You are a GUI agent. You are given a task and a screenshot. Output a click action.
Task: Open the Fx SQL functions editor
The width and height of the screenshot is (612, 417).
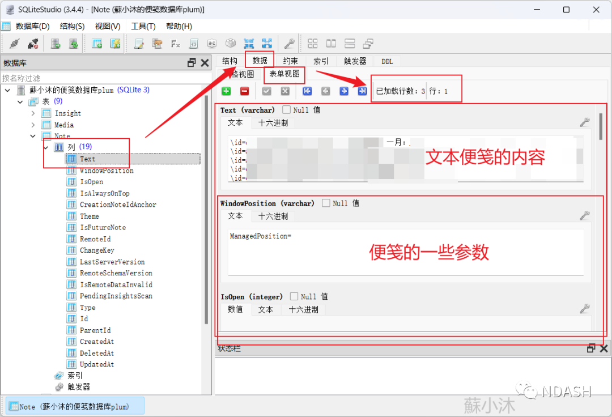(x=175, y=43)
